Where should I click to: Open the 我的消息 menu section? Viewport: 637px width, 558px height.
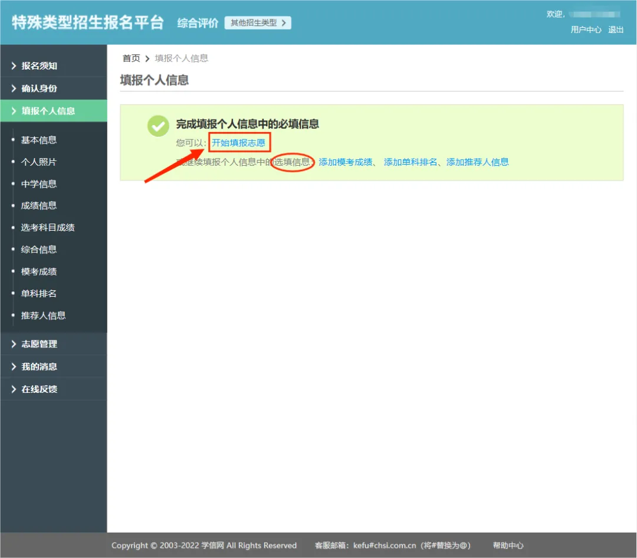(39, 366)
